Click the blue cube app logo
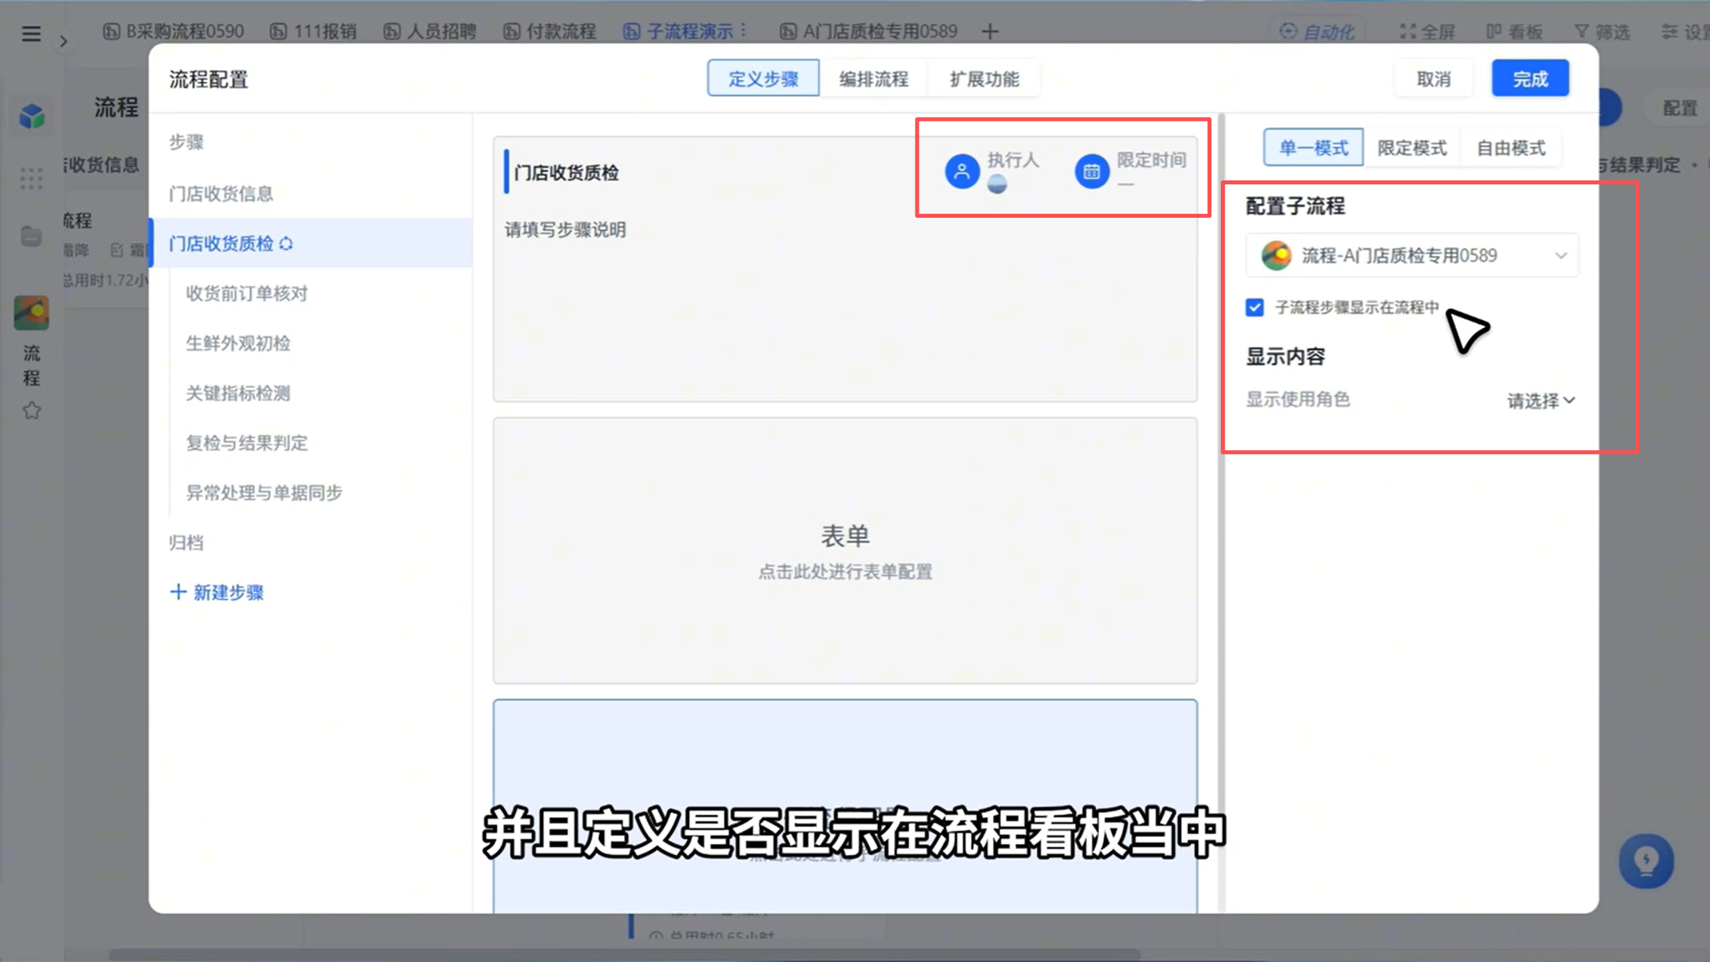Screen dimensions: 1710x962 [x=31, y=116]
